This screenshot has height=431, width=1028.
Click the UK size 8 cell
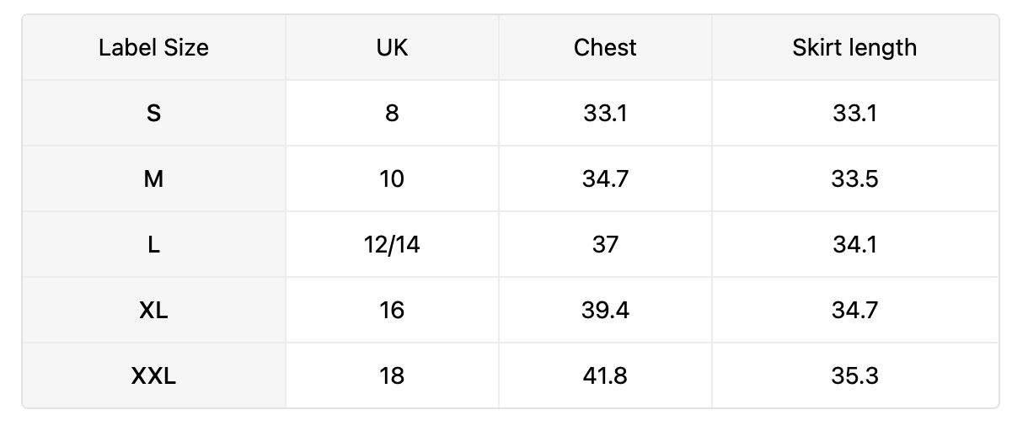point(392,113)
